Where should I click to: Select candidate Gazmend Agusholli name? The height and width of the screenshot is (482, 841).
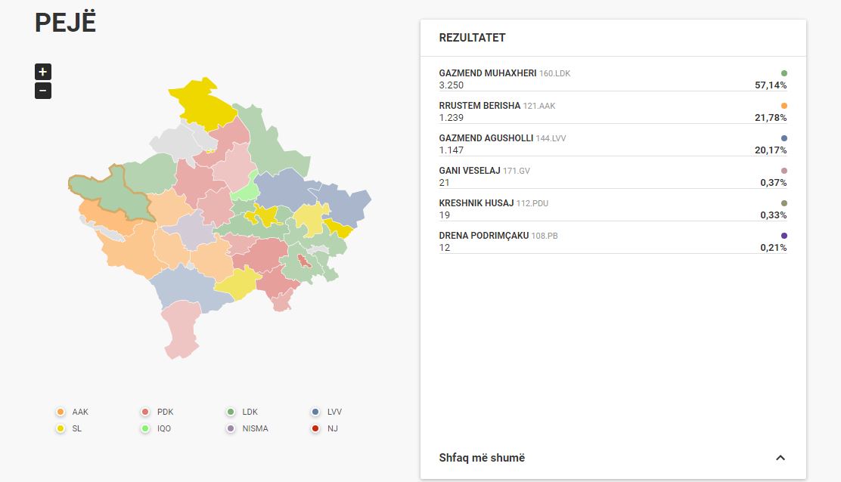point(486,138)
